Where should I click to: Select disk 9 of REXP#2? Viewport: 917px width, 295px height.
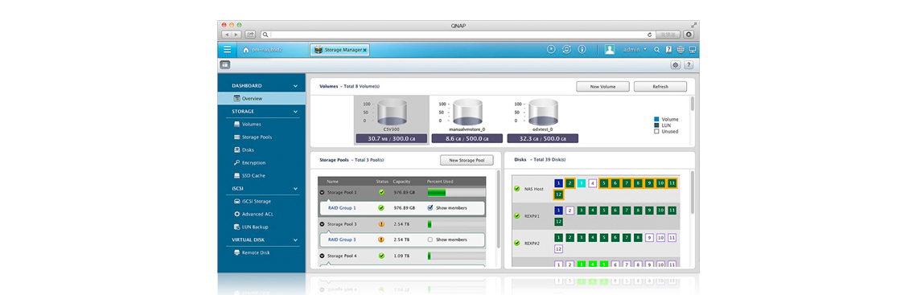tap(649, 237)
